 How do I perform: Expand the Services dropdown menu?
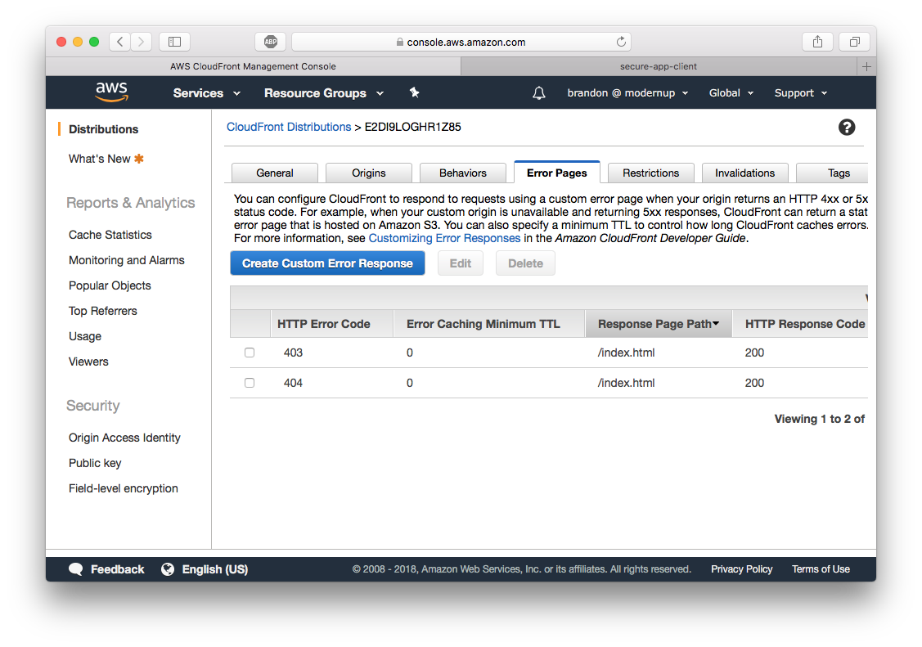[x=206, y=93]
